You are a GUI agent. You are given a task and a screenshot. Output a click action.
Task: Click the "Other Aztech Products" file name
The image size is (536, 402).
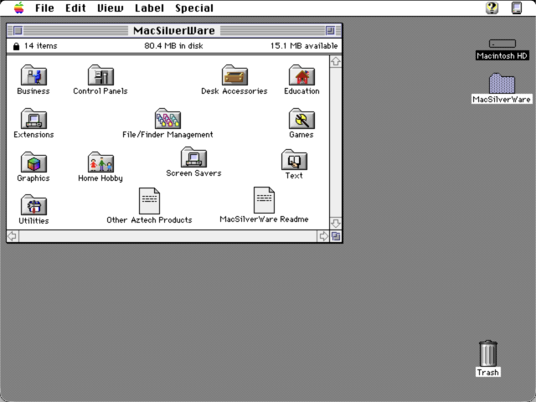pyautogui.click(x=149, y=219)
